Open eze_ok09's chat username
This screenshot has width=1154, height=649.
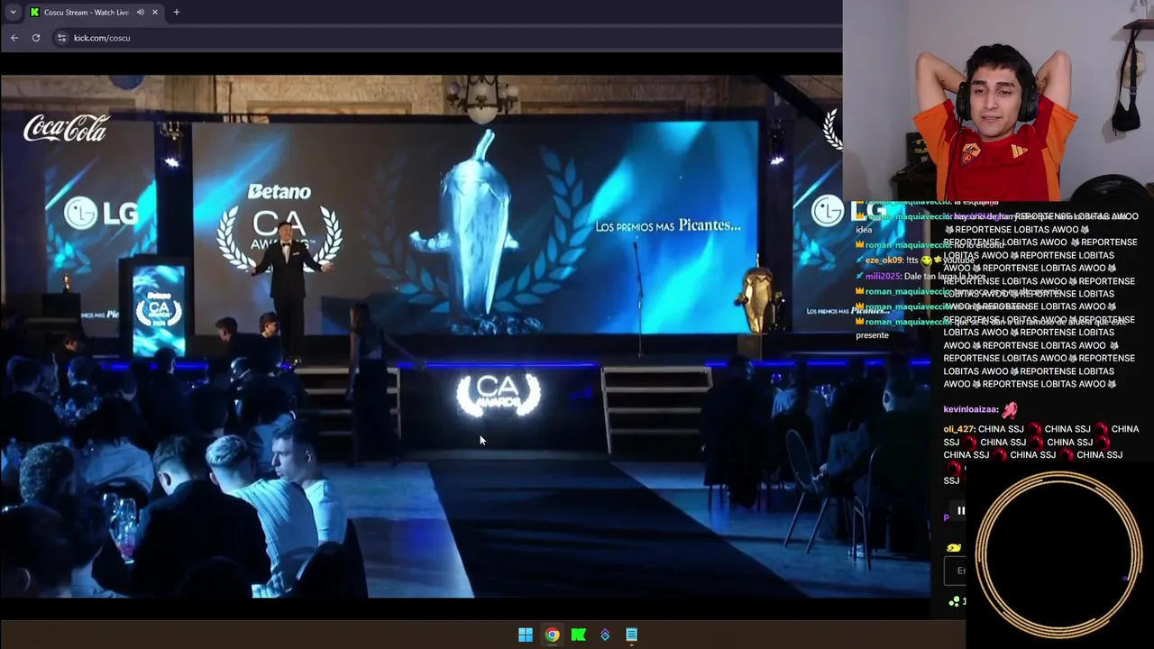tap(884, 261)
